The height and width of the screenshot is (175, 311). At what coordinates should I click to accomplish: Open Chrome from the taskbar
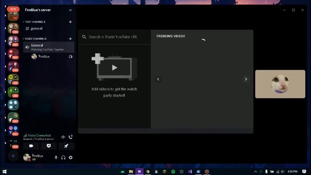148,172
